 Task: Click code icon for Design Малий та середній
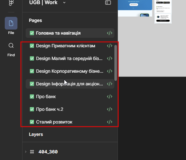110,58
